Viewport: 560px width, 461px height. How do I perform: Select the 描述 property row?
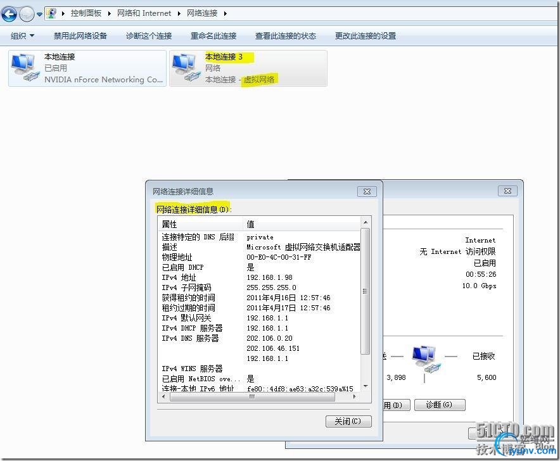pyautogui.click(x=259, y=247)
